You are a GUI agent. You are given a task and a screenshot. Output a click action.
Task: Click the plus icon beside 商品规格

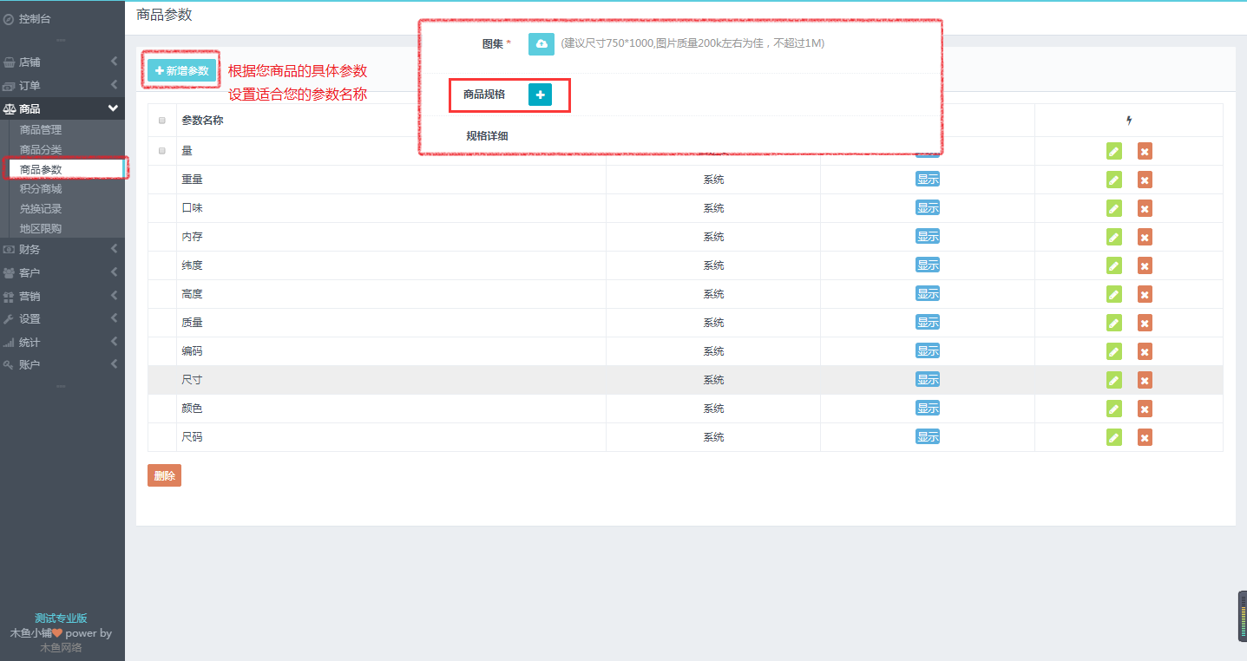540,95
